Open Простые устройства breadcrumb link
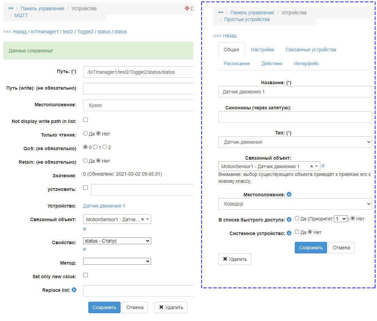 (247, 19)
